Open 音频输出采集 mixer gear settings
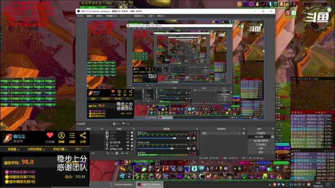The height and width of the screenshot is (188, 335). (194, 148)
